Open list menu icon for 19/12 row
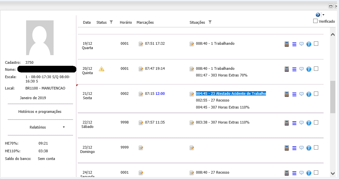This screenshot has height=179, width=339. click(x=294, y=44)
